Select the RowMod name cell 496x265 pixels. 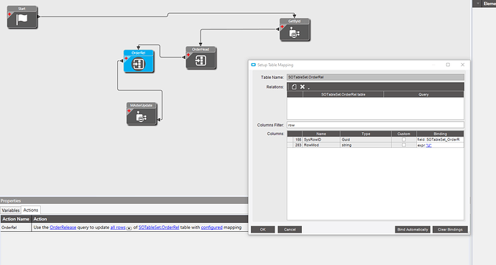(321, 145)
